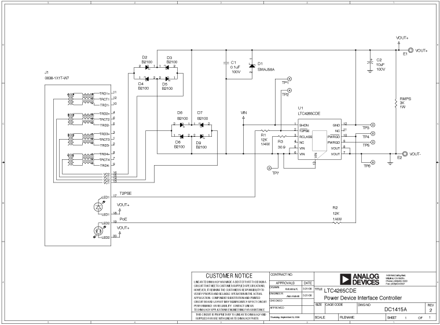Click the TRCT4 signal label
Image resolution: width=440 pixels, height=325 pixels.
point(104,159)
